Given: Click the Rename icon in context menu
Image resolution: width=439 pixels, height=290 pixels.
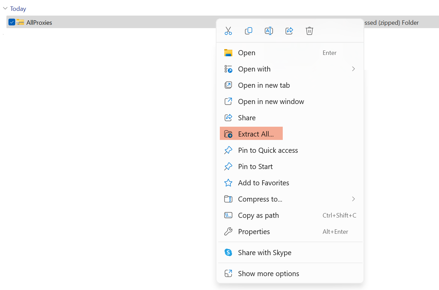Looking at the screenshot, I should point(269,31).
